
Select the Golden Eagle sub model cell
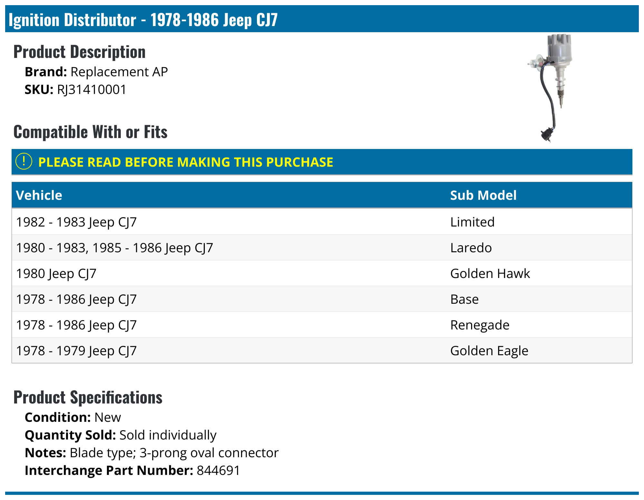[489, 351]
